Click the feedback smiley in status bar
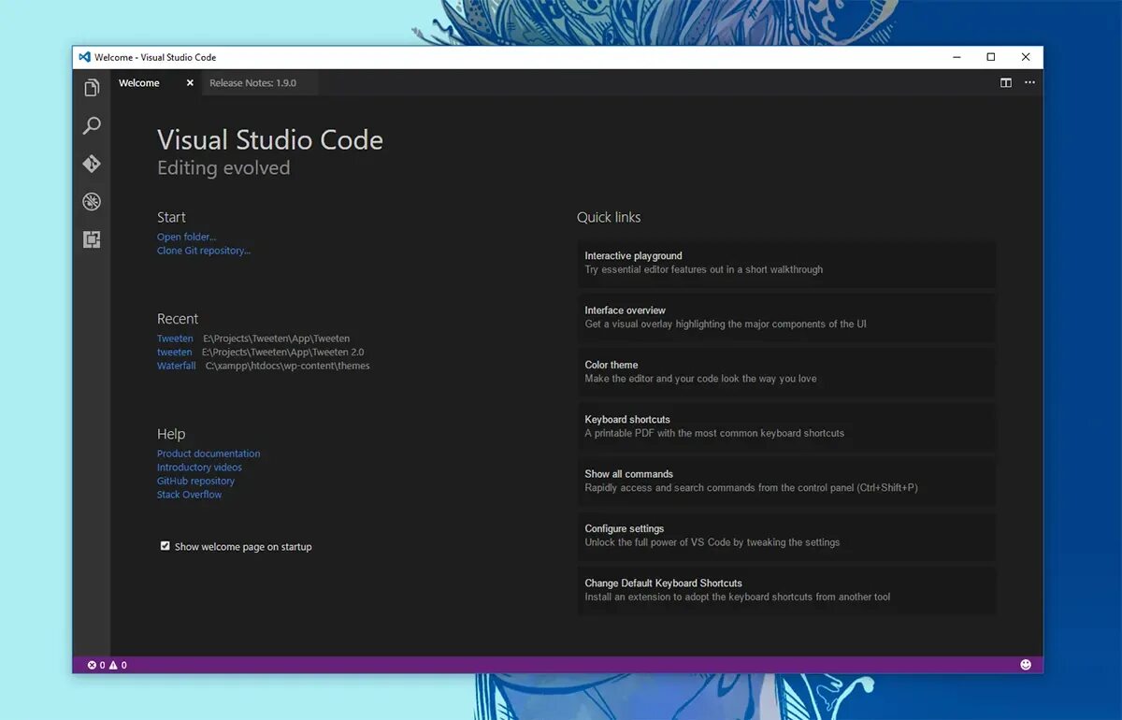Screen dimensions: 1122x720 point(1026,665)
